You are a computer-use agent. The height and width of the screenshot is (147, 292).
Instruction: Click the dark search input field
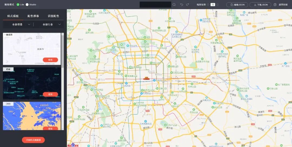point(155,5)
